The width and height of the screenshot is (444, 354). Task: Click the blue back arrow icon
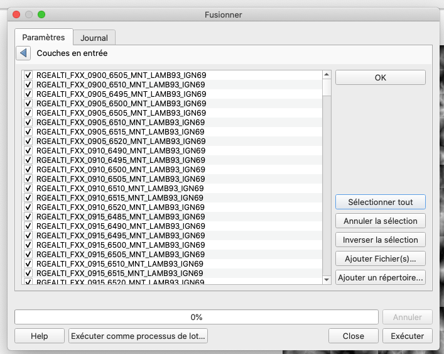tap(23, 54)
